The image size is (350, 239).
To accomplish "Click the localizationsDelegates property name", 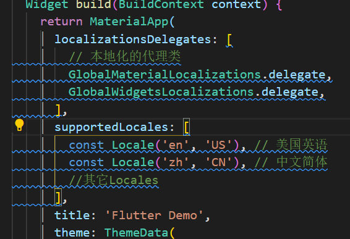I will click(x=133, y=40).
